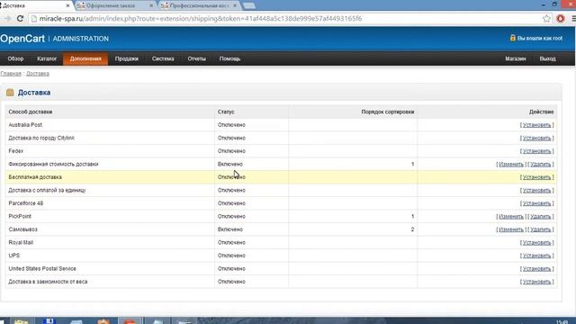Click the Доставка breadcrumb link
The image size is (576, 324).
click(x=38, y=74)
